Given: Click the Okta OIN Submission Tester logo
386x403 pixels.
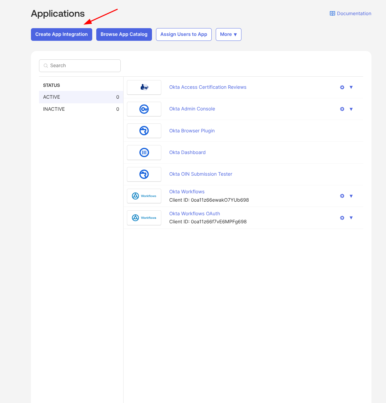Looking at the screenshot, I should pyautogui.click(x=144, y=174).
